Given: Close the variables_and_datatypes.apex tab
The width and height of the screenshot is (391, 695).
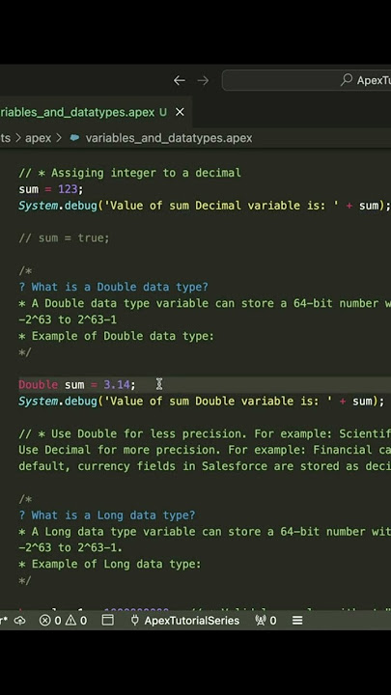Looking at the screenshot, I should pyautogui.click(x=180, y=112).
